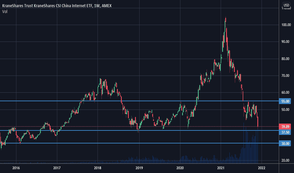
Task: Click the 20.00 price axis label
Action: tap(285, 160)
